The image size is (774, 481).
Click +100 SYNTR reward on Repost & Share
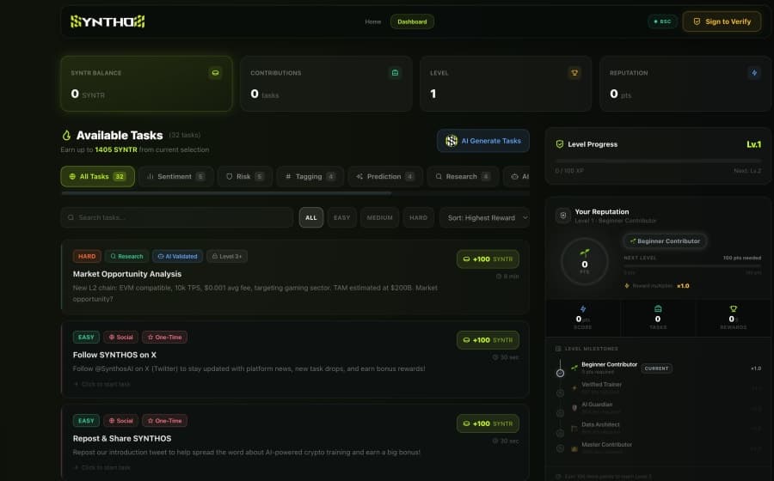488,423
